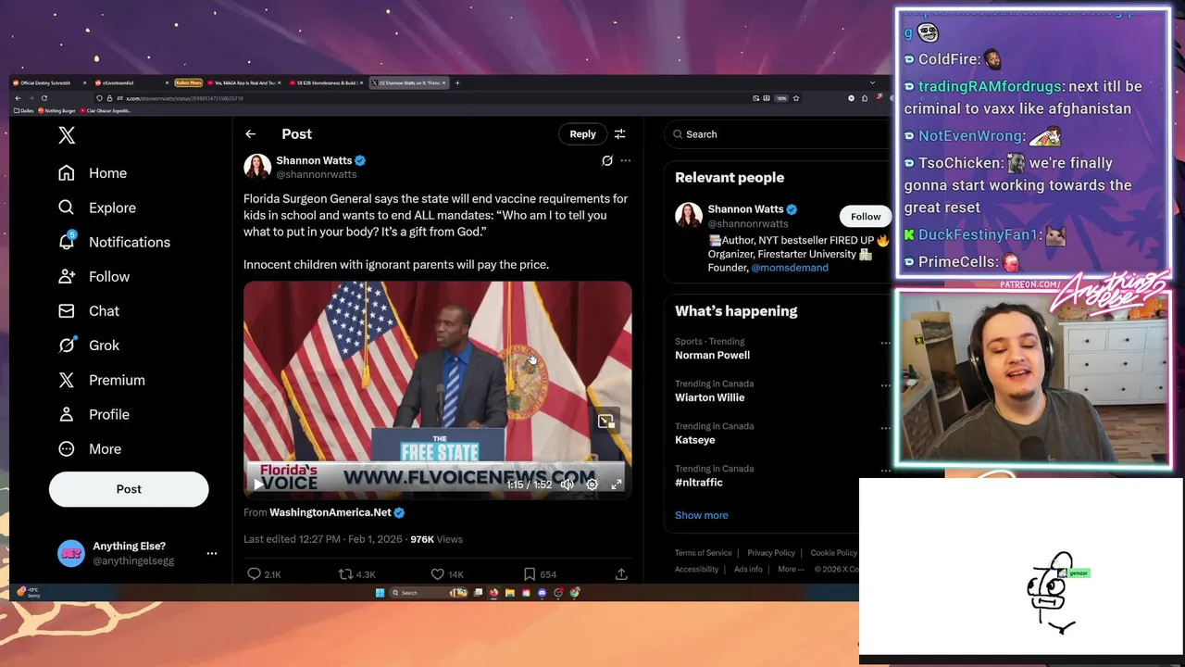Click the share icon on the post
The width and height of the screenshot is (1185, 667).
coord(621,574)
